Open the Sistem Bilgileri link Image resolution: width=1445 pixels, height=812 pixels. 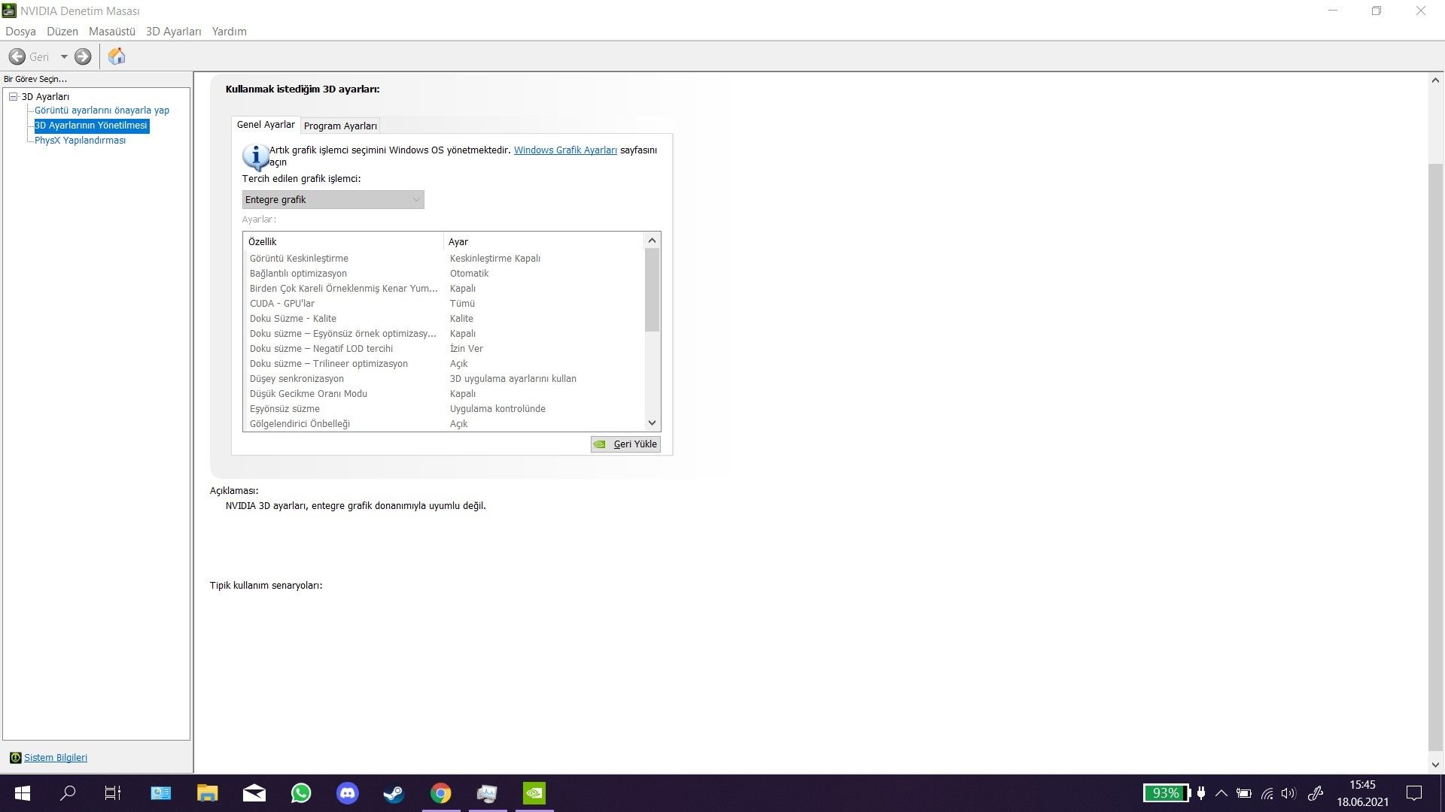(x=56, y=757)
